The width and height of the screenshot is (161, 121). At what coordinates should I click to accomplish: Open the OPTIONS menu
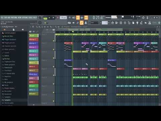click(x=25, y=17)
